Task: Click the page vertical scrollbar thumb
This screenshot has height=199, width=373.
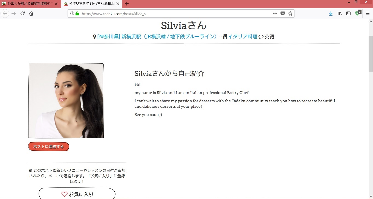Action: tap(371, 53)
